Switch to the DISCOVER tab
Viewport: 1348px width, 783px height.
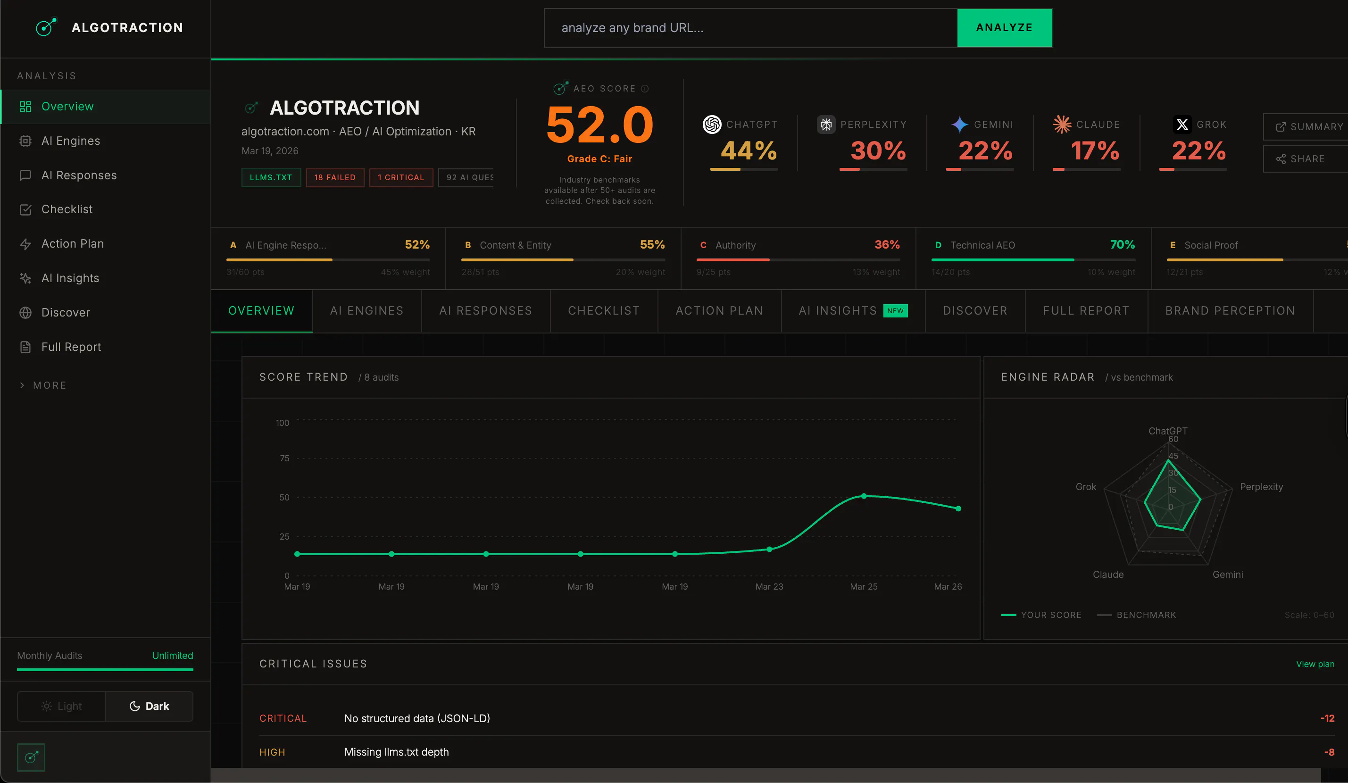[975, 311]
